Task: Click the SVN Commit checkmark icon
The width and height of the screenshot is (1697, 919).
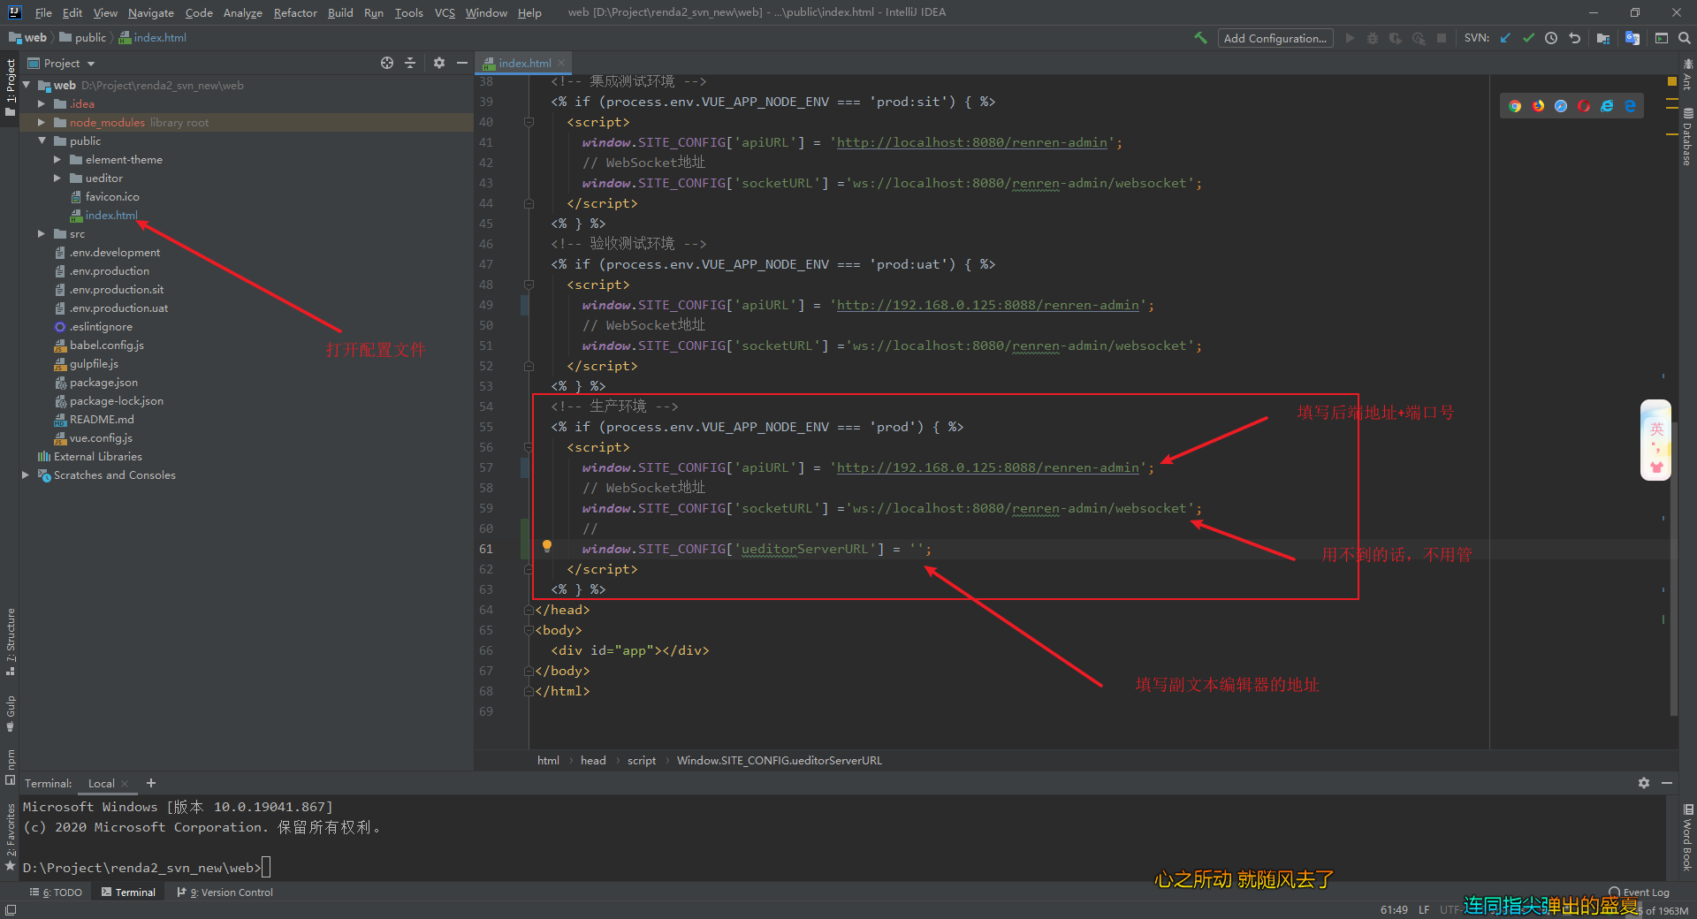Action: 1528,38
